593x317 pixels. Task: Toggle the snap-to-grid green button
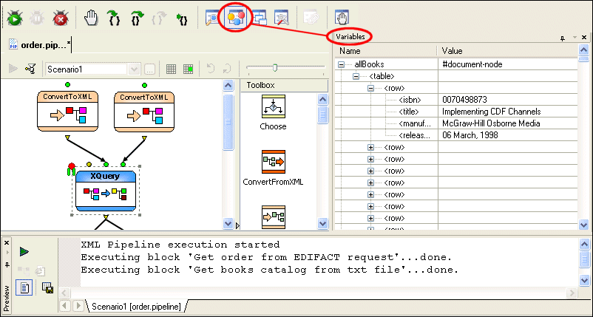point(189,69)
